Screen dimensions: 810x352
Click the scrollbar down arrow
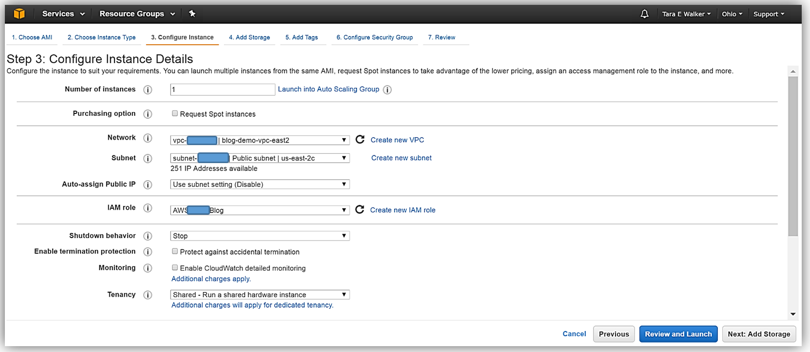(x=793, y=314)
